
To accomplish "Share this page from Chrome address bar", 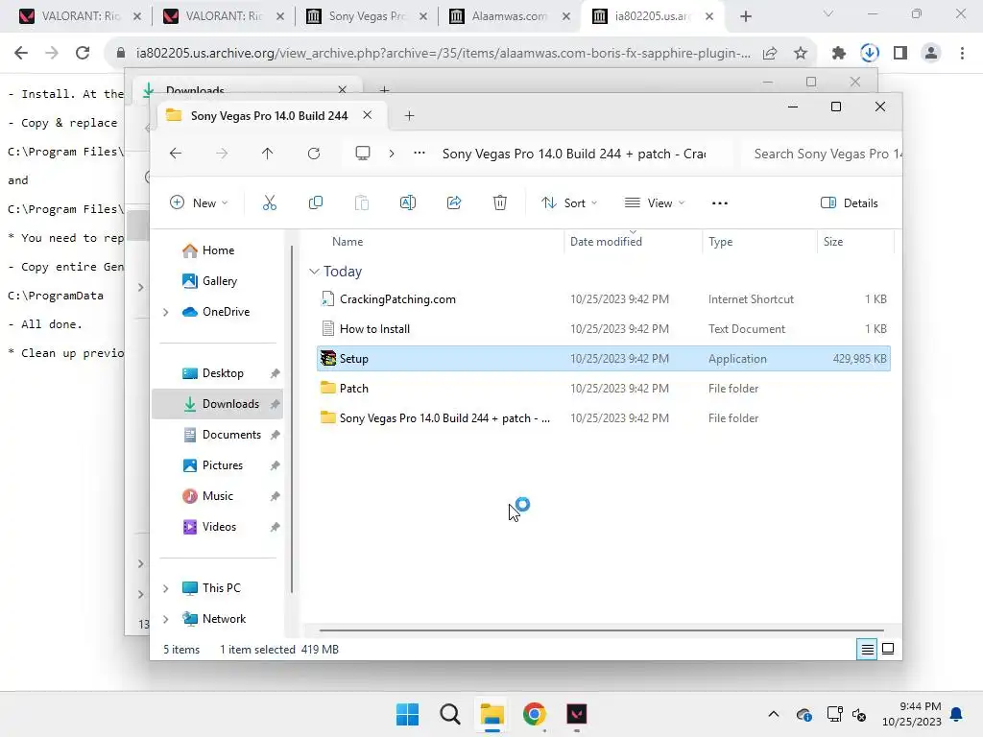I will 770,54.
